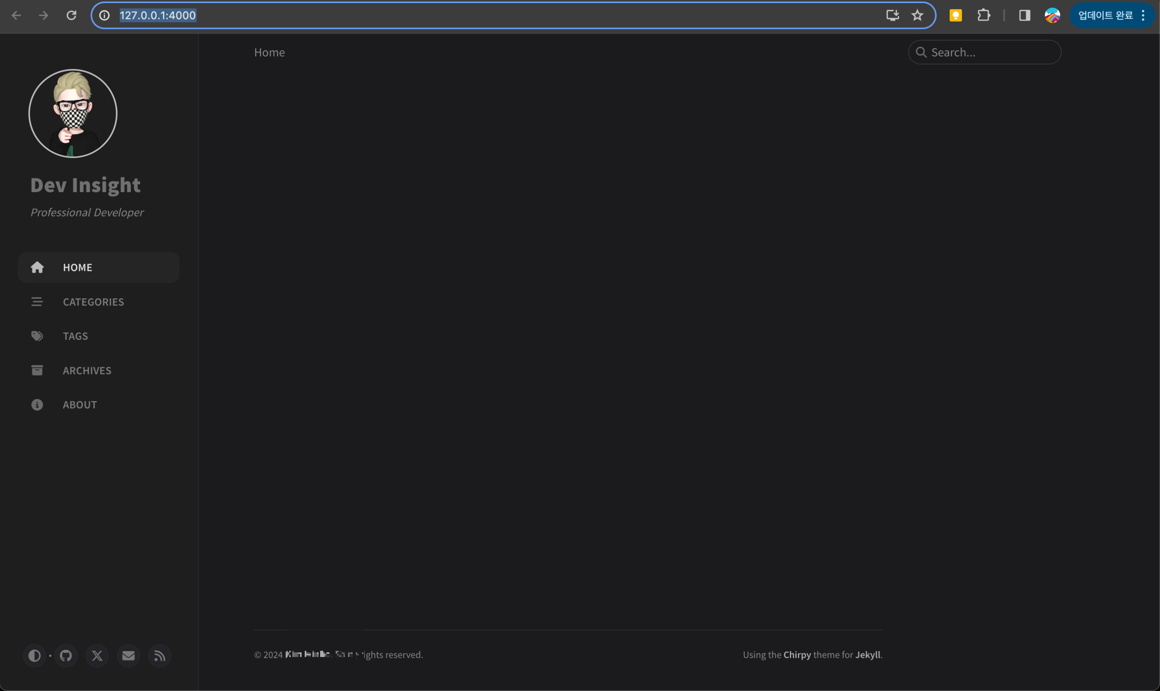Open the Extensions puzzle icon
Image resolution: width=1160 pixels, height=691 pixels.
pyautogui.click(x=983, y=15)
